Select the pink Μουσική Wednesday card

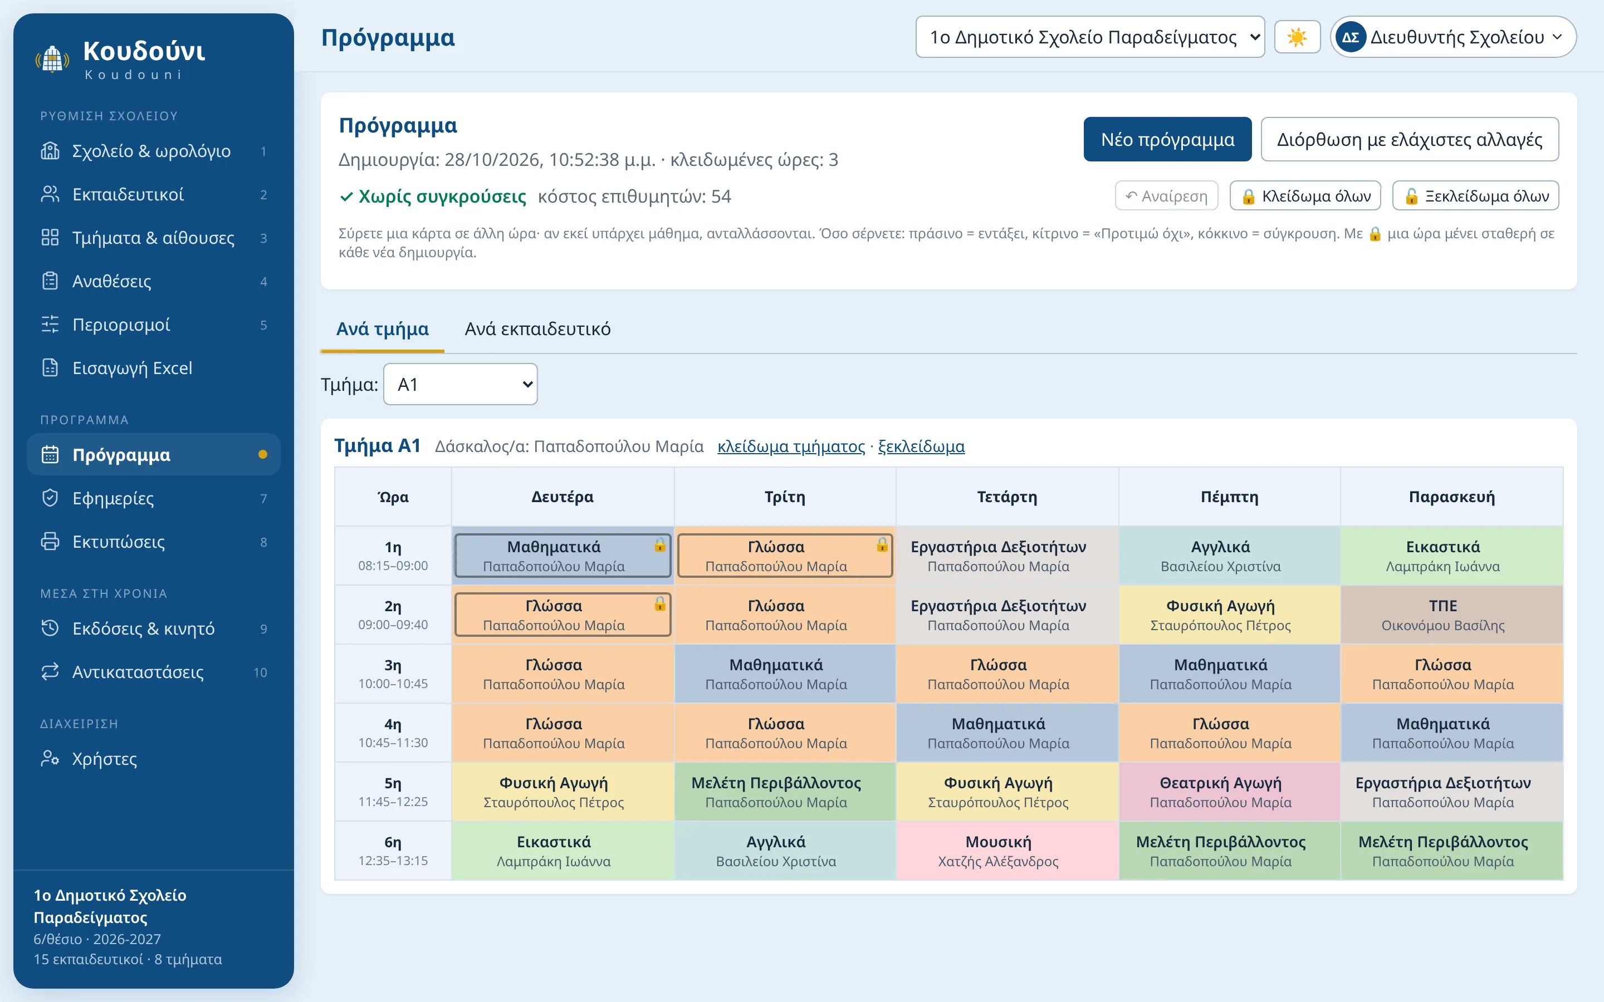[x=998, y=850]
